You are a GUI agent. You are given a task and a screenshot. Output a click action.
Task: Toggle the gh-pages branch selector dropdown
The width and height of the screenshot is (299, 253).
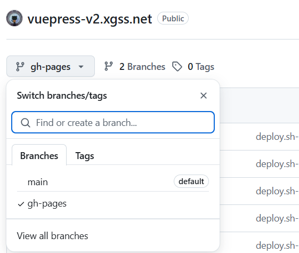51,66
